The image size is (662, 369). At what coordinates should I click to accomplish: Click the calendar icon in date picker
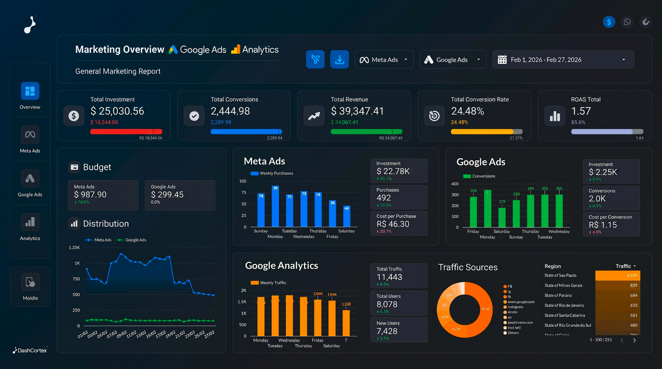click(x=502, y=60)
